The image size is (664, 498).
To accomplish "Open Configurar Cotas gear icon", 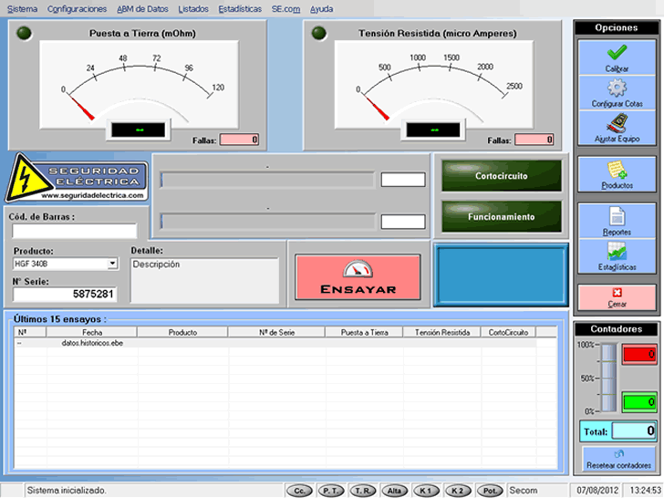I will [x=617, y=88].
